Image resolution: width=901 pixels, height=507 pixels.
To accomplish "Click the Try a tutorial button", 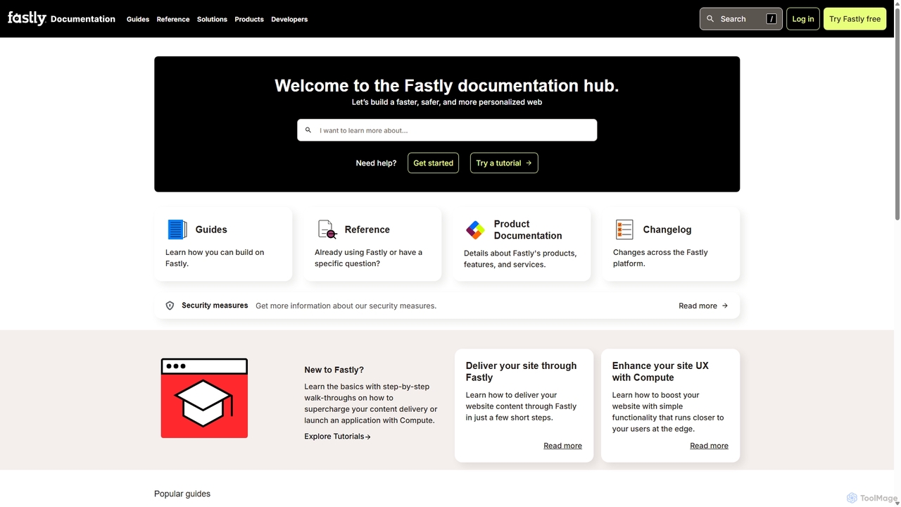I will pos(504,163).
